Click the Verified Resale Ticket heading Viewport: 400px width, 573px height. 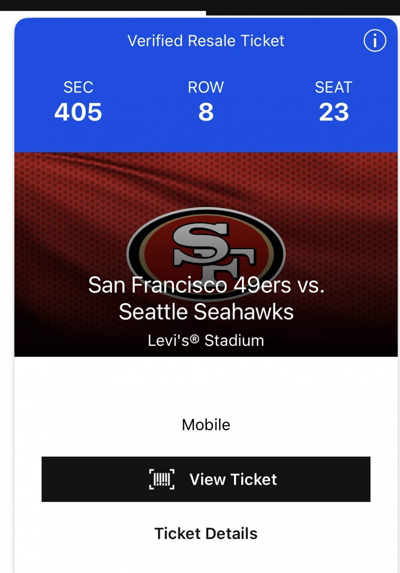coord(206,41)
